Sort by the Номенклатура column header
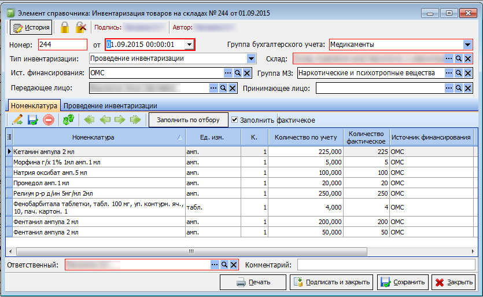The height and width of the screenshot is (297, 483). coord(98,137)
